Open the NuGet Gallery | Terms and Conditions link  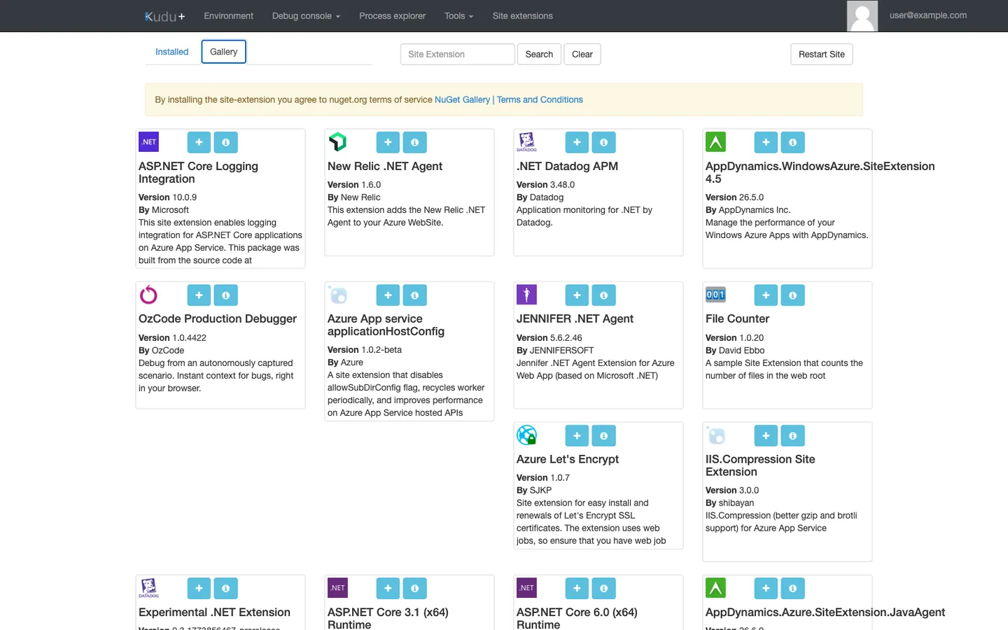pos(509,99)
